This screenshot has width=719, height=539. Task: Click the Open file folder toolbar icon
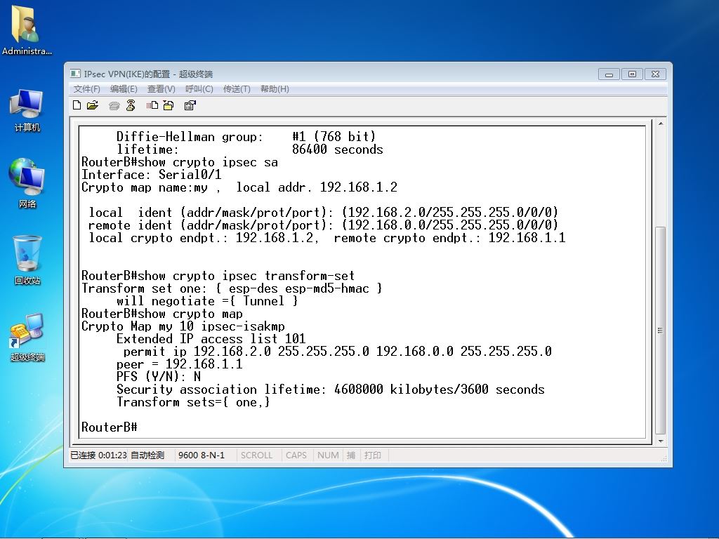click(x=93, y=105)
